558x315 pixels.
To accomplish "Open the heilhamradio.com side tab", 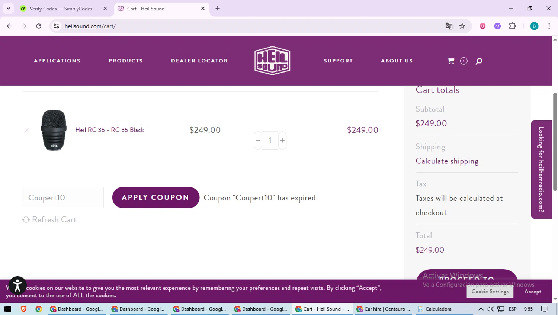I will coord(541,170).
